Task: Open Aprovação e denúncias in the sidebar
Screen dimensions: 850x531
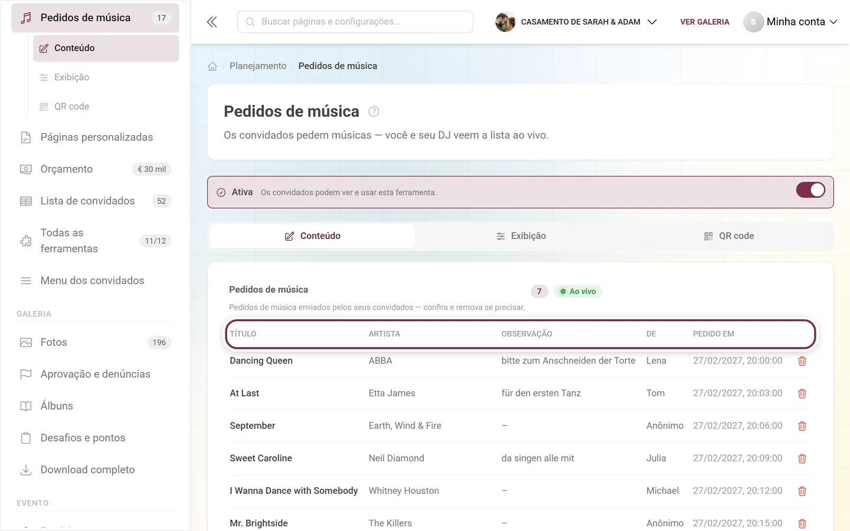Action: coord(95,374)
